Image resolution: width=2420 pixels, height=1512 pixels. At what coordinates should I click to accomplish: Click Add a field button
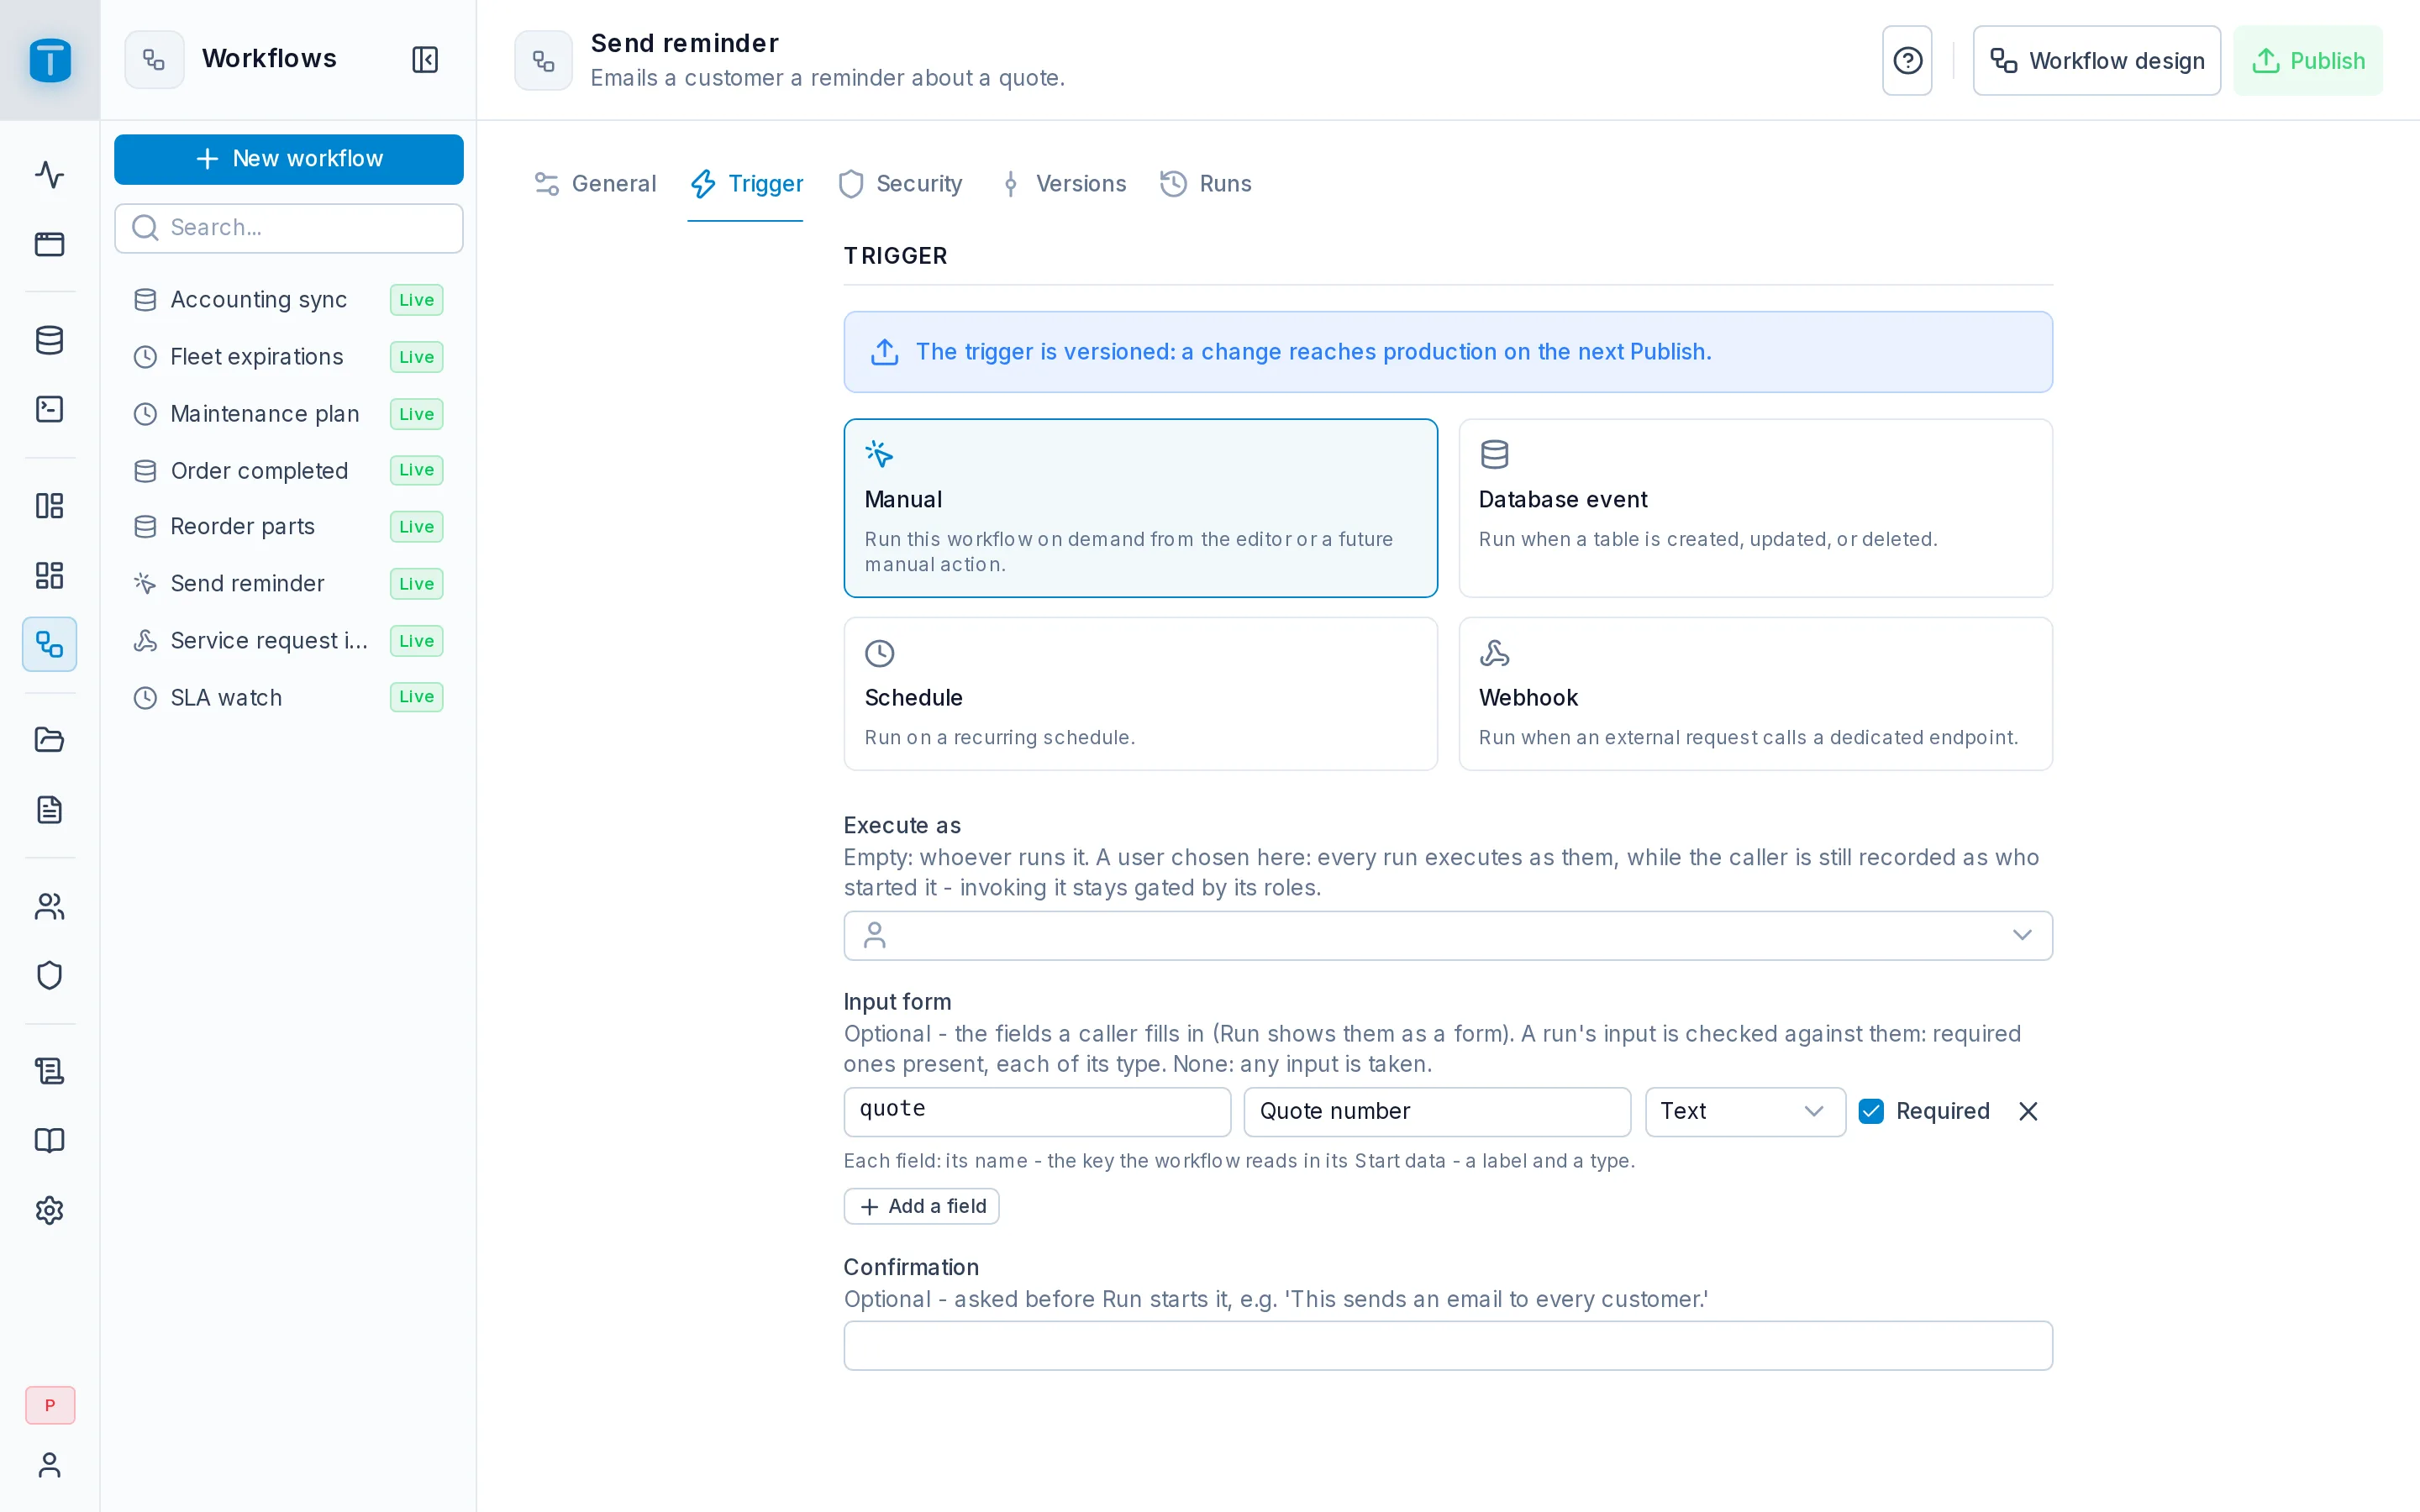(922, 1206)
